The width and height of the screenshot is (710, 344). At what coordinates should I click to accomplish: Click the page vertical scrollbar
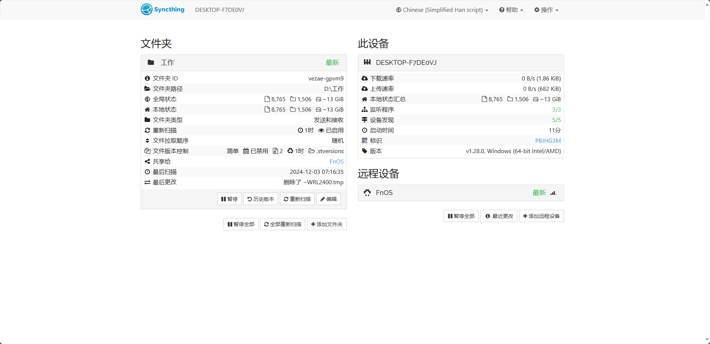tap(707, 172)
